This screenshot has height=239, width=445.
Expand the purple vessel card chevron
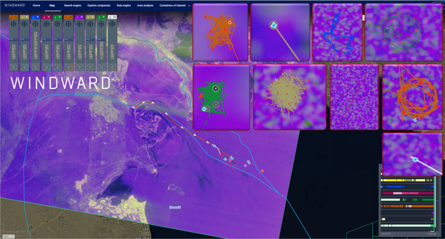click(x=77, y=17)
